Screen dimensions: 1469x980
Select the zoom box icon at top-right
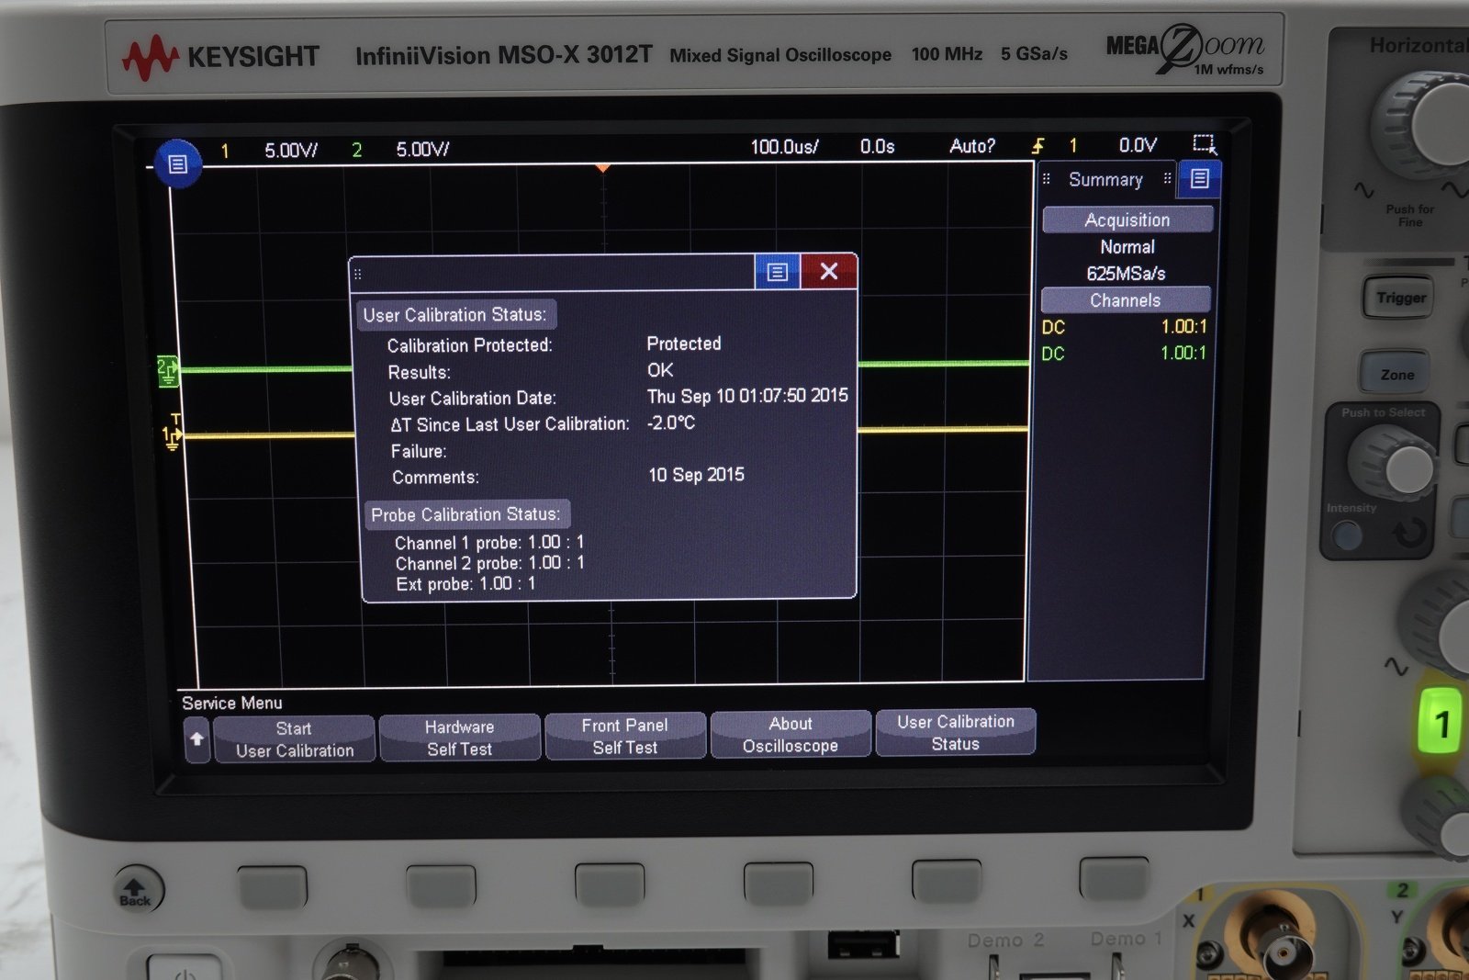click(x=1204, y=143)
